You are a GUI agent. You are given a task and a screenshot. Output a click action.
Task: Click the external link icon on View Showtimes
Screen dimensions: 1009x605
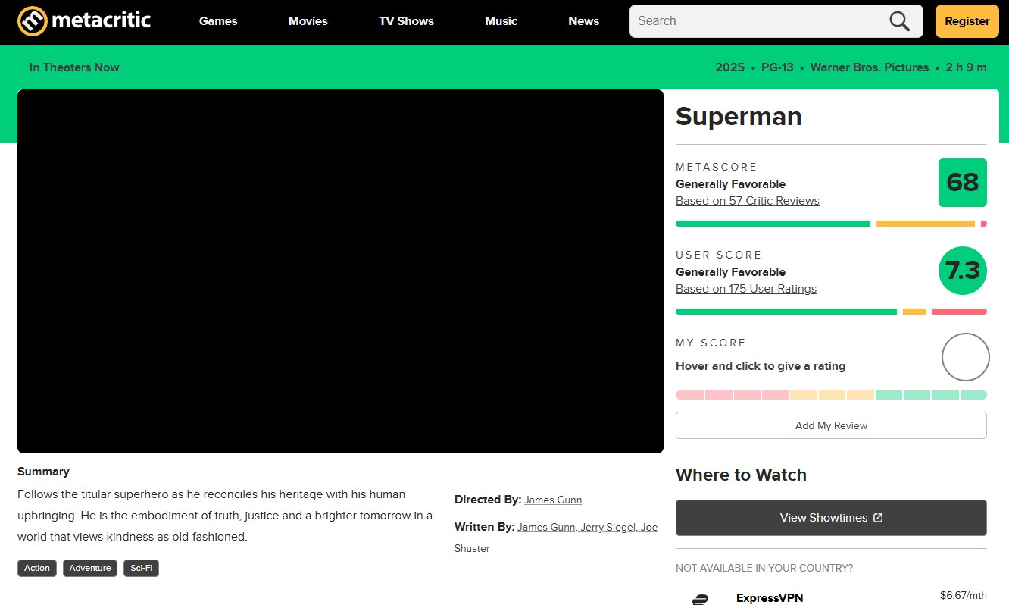click(878, 518)
